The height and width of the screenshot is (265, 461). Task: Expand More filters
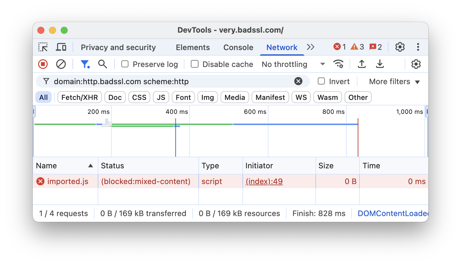point(394,82)
